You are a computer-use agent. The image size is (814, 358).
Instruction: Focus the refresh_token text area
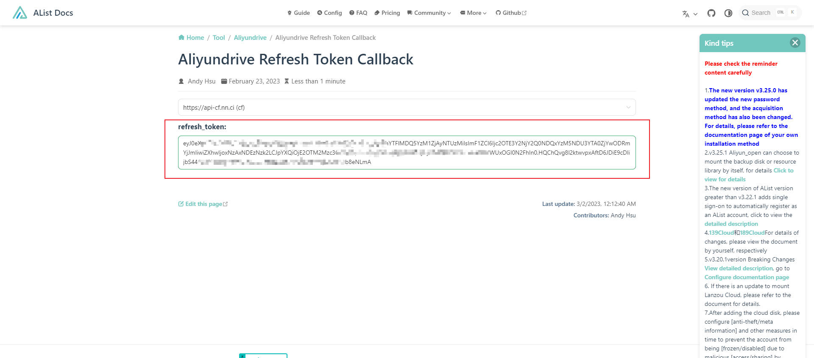[x=407, y=153]
